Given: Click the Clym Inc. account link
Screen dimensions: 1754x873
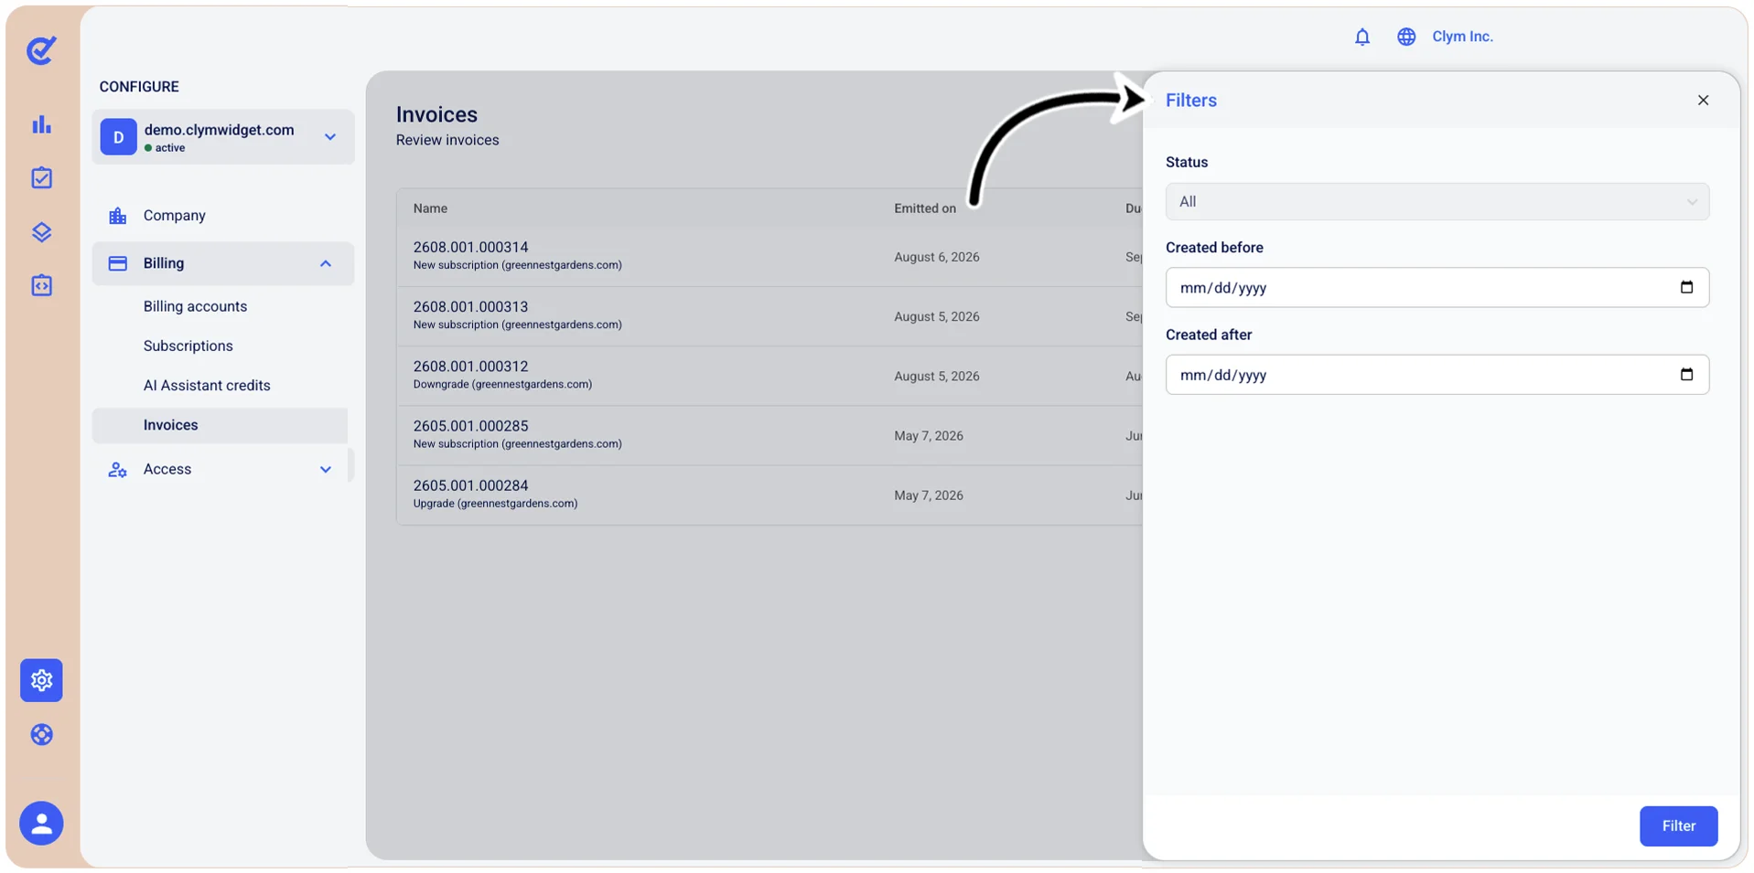Looking at the screenshot, I should coord(1461,37).
